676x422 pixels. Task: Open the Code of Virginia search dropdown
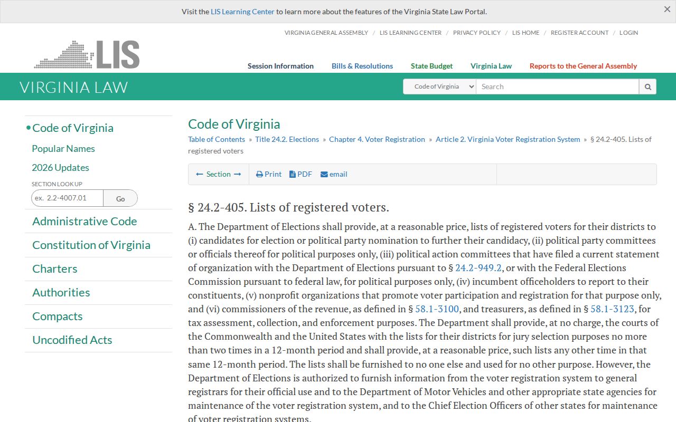click(x=439, y=87)
